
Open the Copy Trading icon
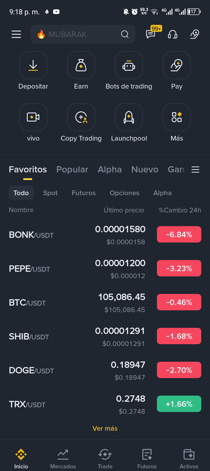tap(81, 117)
